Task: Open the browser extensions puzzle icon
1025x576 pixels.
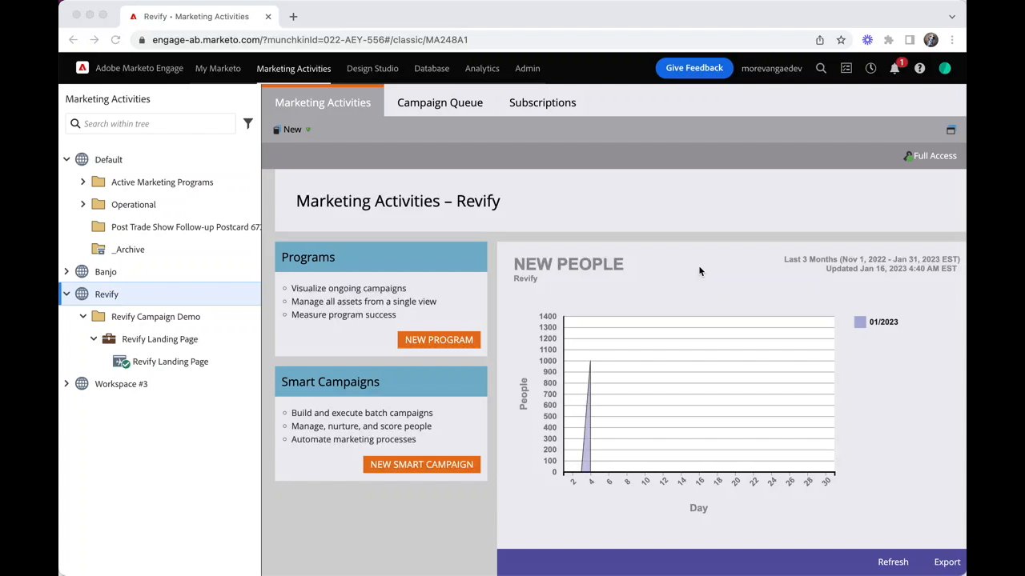Action: coord(888,40)
